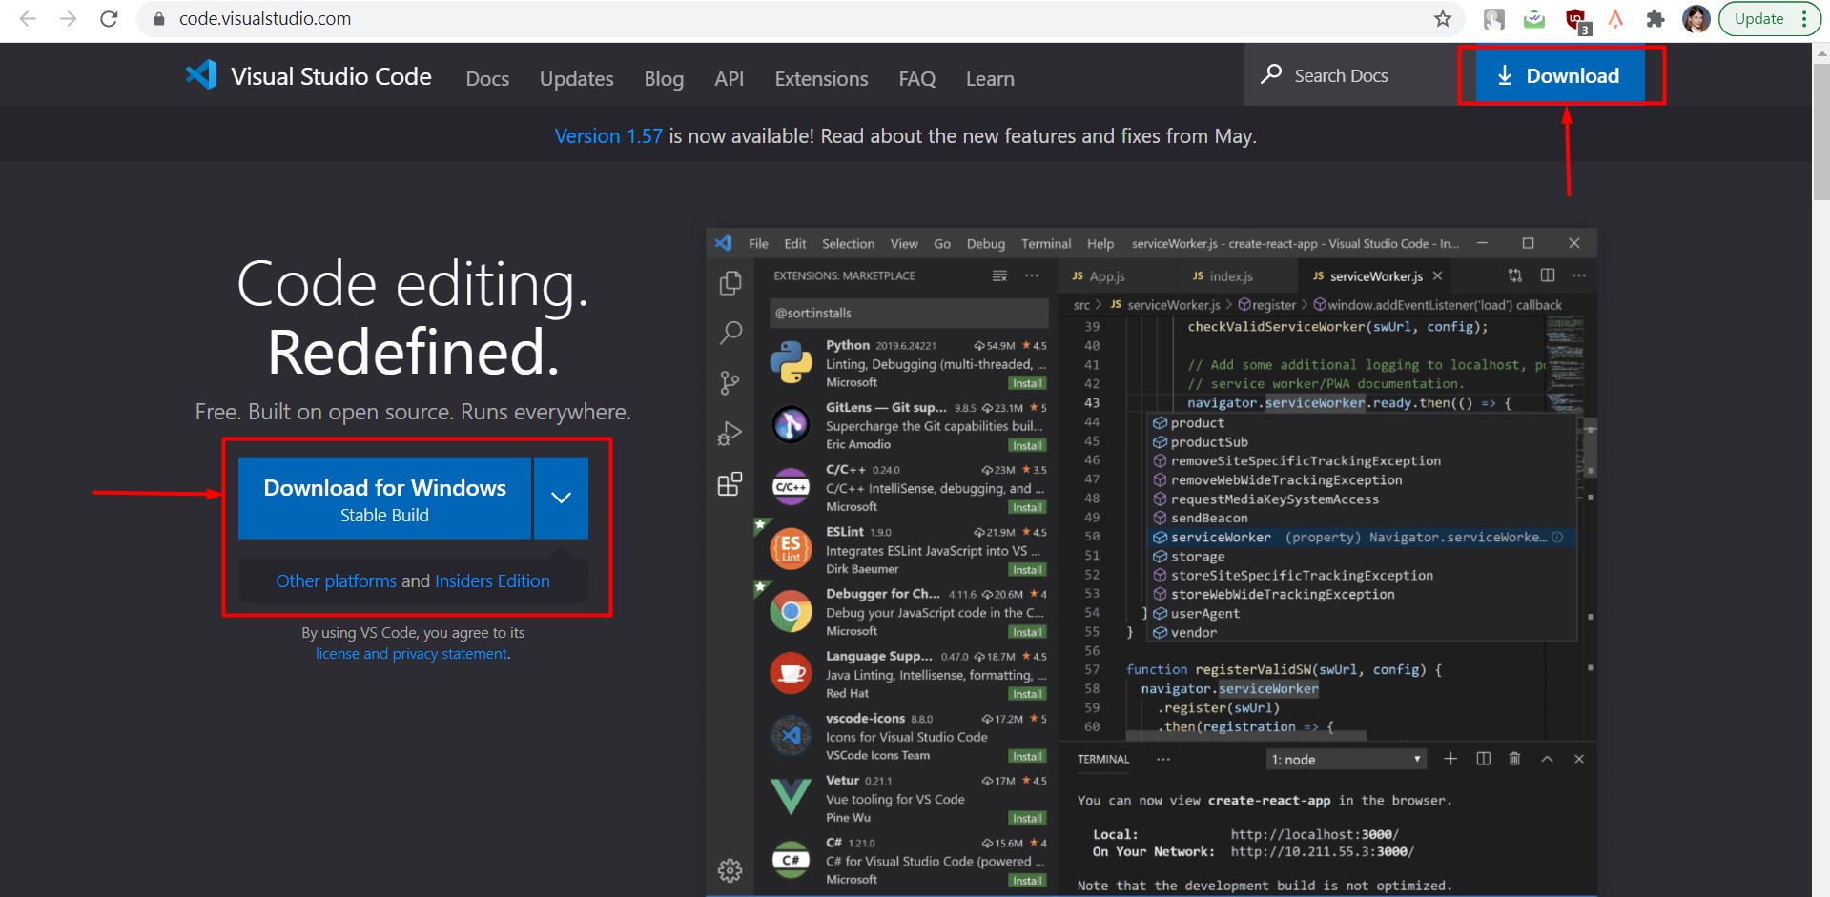1830x897 pixels.
Task: Bookmark this page with the star icon
Action: pyautogui.click(x=1442, y=18)
